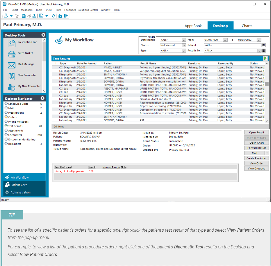Select the ABBOTT, MARGARET result row
Image resolution: width=271 pixels, height=266 pixels.
coord(158,88)
